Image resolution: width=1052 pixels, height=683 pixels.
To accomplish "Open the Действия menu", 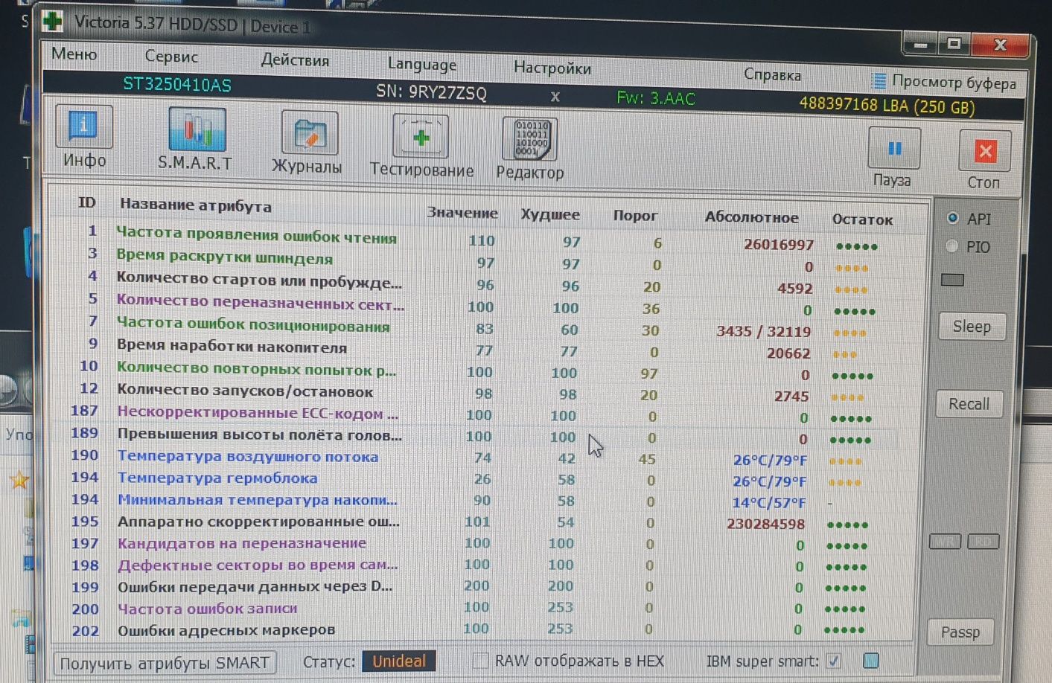I will pyautogui.click(x=295, y=60).
